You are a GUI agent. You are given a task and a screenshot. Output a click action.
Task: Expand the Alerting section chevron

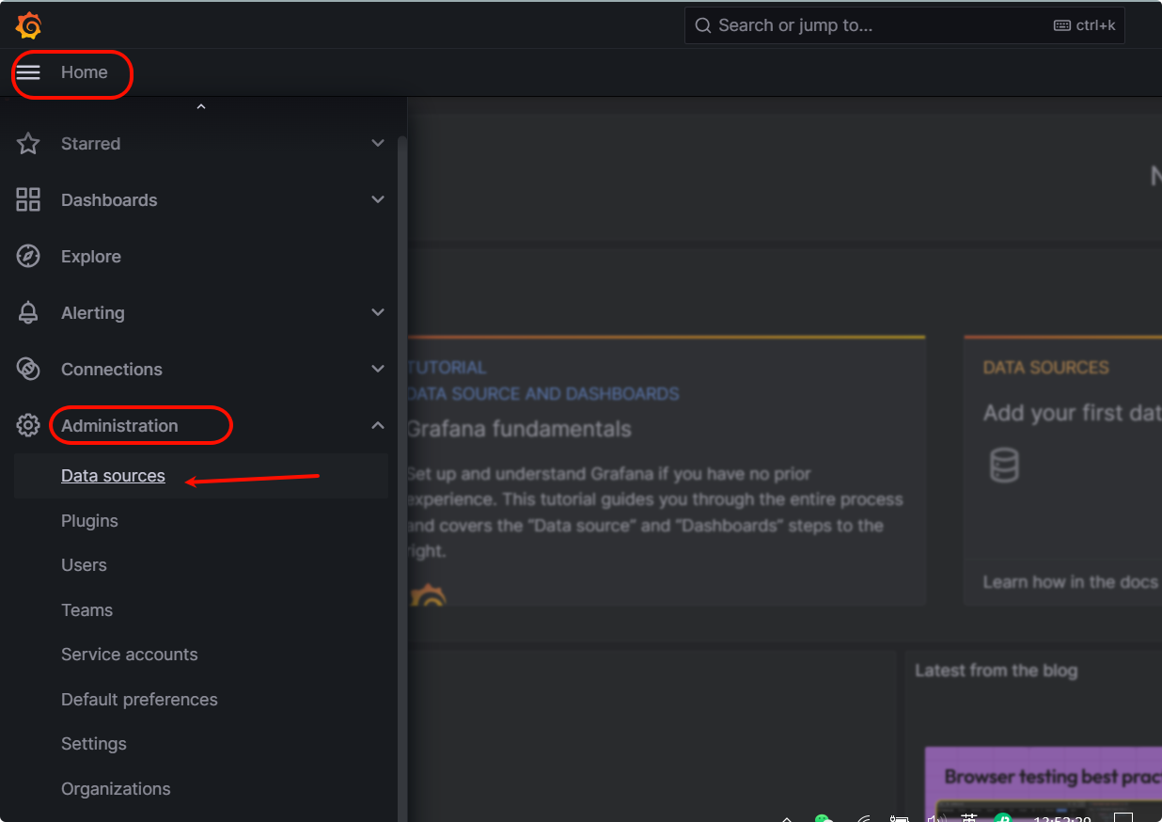click(x=378, y=312)
